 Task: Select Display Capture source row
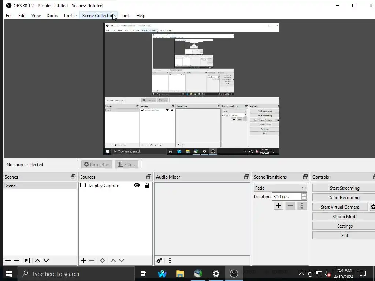click(x=115, y=186)
